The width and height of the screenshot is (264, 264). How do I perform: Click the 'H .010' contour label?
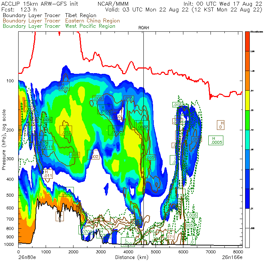click(x=116, y=115)
